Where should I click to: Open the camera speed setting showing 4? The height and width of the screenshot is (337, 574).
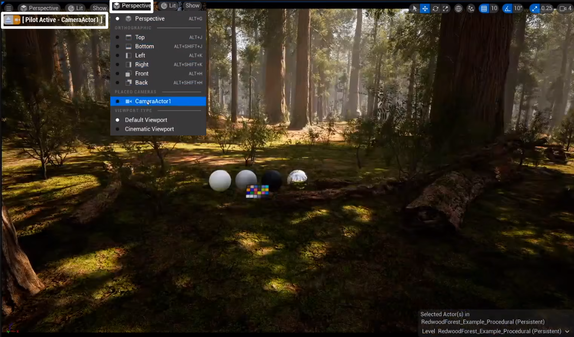tap(565, 8)
